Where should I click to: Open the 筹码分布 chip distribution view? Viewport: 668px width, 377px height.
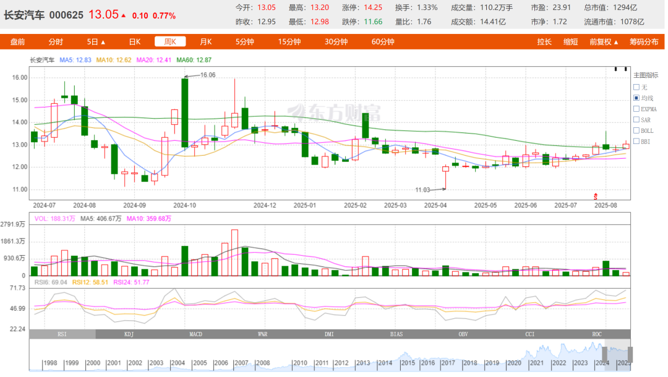(x=644, y=41)
